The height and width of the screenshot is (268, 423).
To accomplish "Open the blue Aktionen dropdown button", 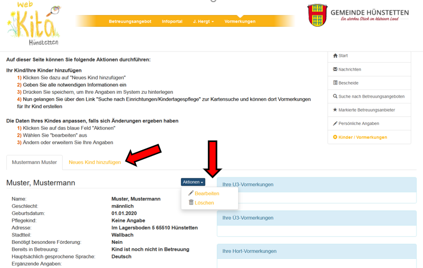I will [x=193, y=182].
